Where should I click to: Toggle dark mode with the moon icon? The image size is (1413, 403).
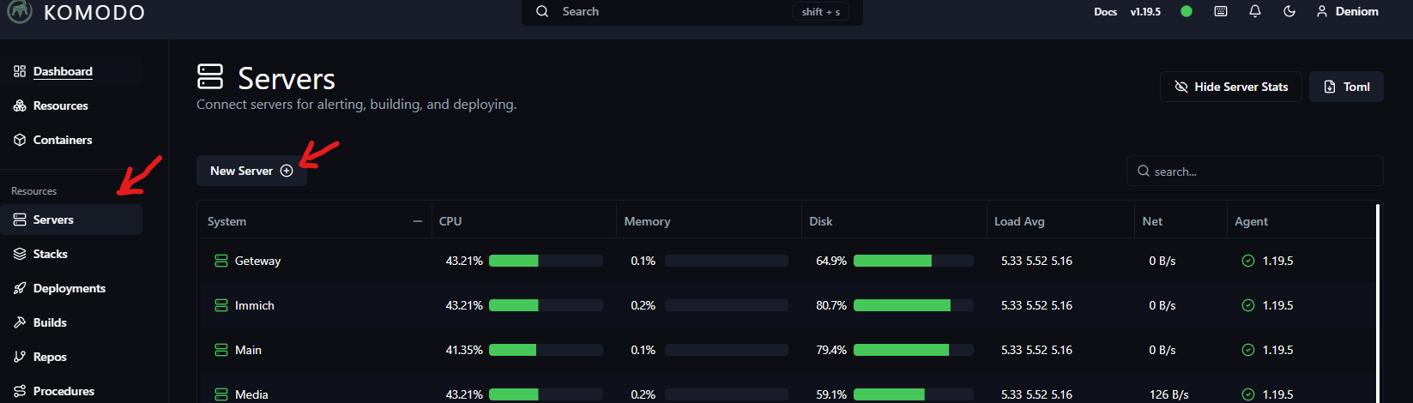coord(1289,12)
